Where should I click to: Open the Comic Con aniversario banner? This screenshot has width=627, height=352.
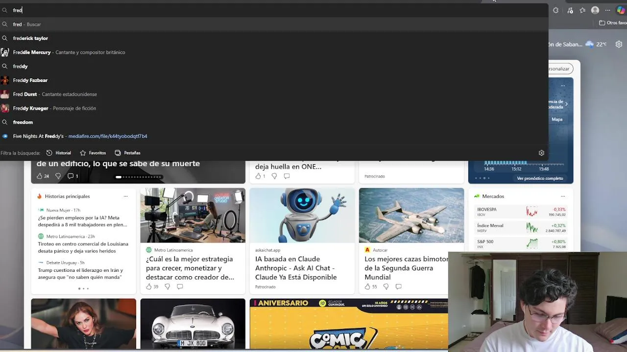tap(349, 324)
